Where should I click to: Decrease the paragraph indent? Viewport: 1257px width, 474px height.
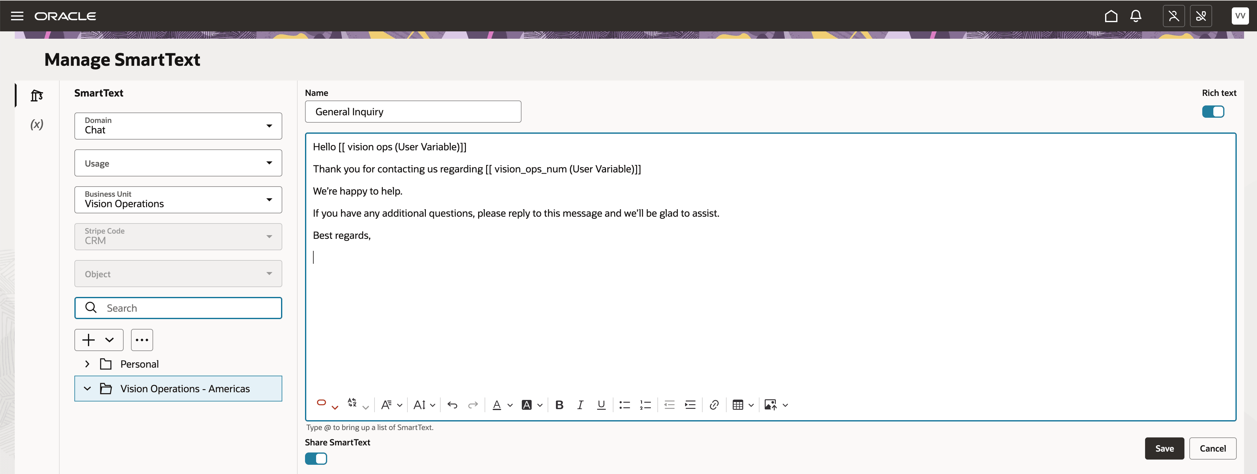tap(669, 405)
